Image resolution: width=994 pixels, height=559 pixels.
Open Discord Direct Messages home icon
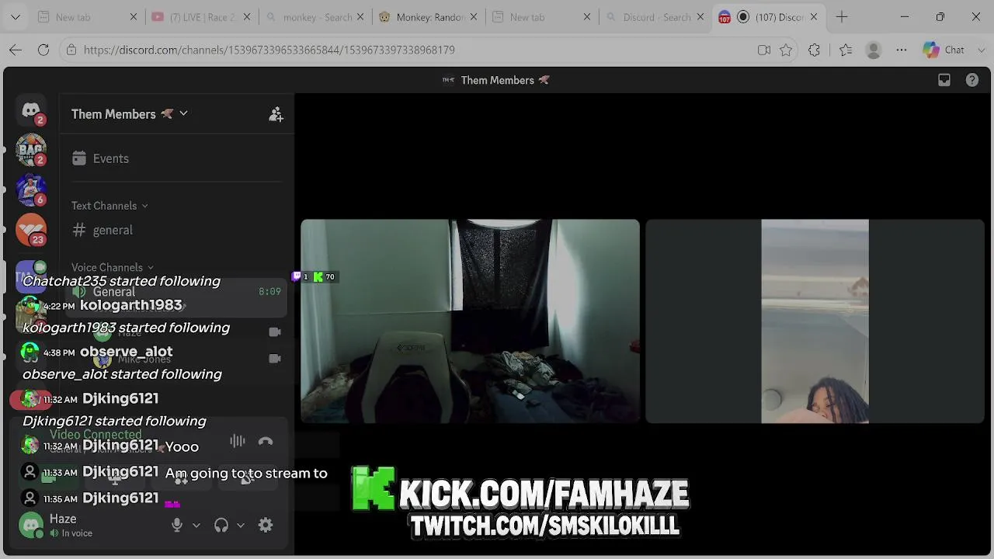click(x=31, y=111)
